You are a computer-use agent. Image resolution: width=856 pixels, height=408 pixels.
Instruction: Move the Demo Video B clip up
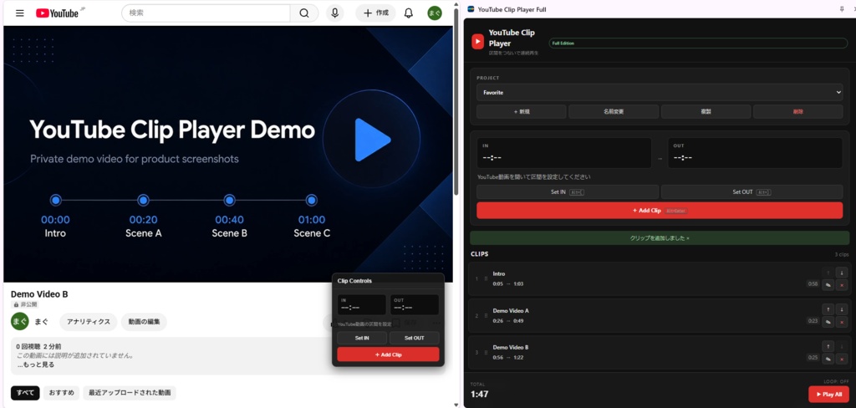[x=828, y=346]
